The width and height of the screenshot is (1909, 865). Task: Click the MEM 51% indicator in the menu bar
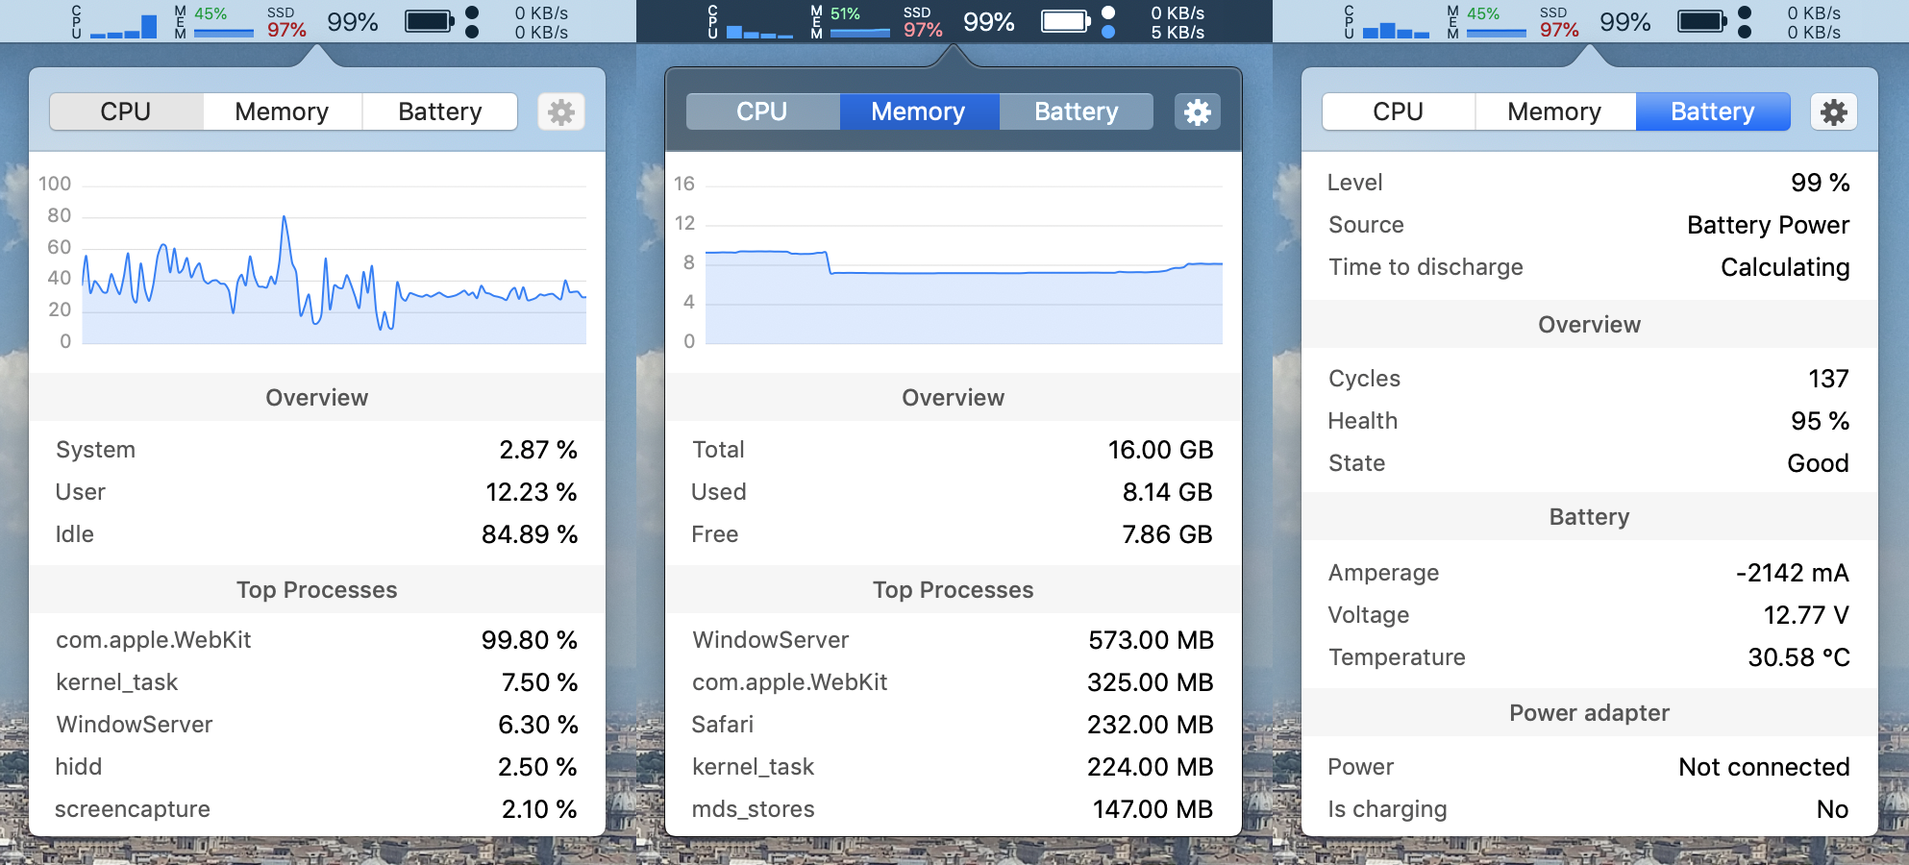(850, 22)
